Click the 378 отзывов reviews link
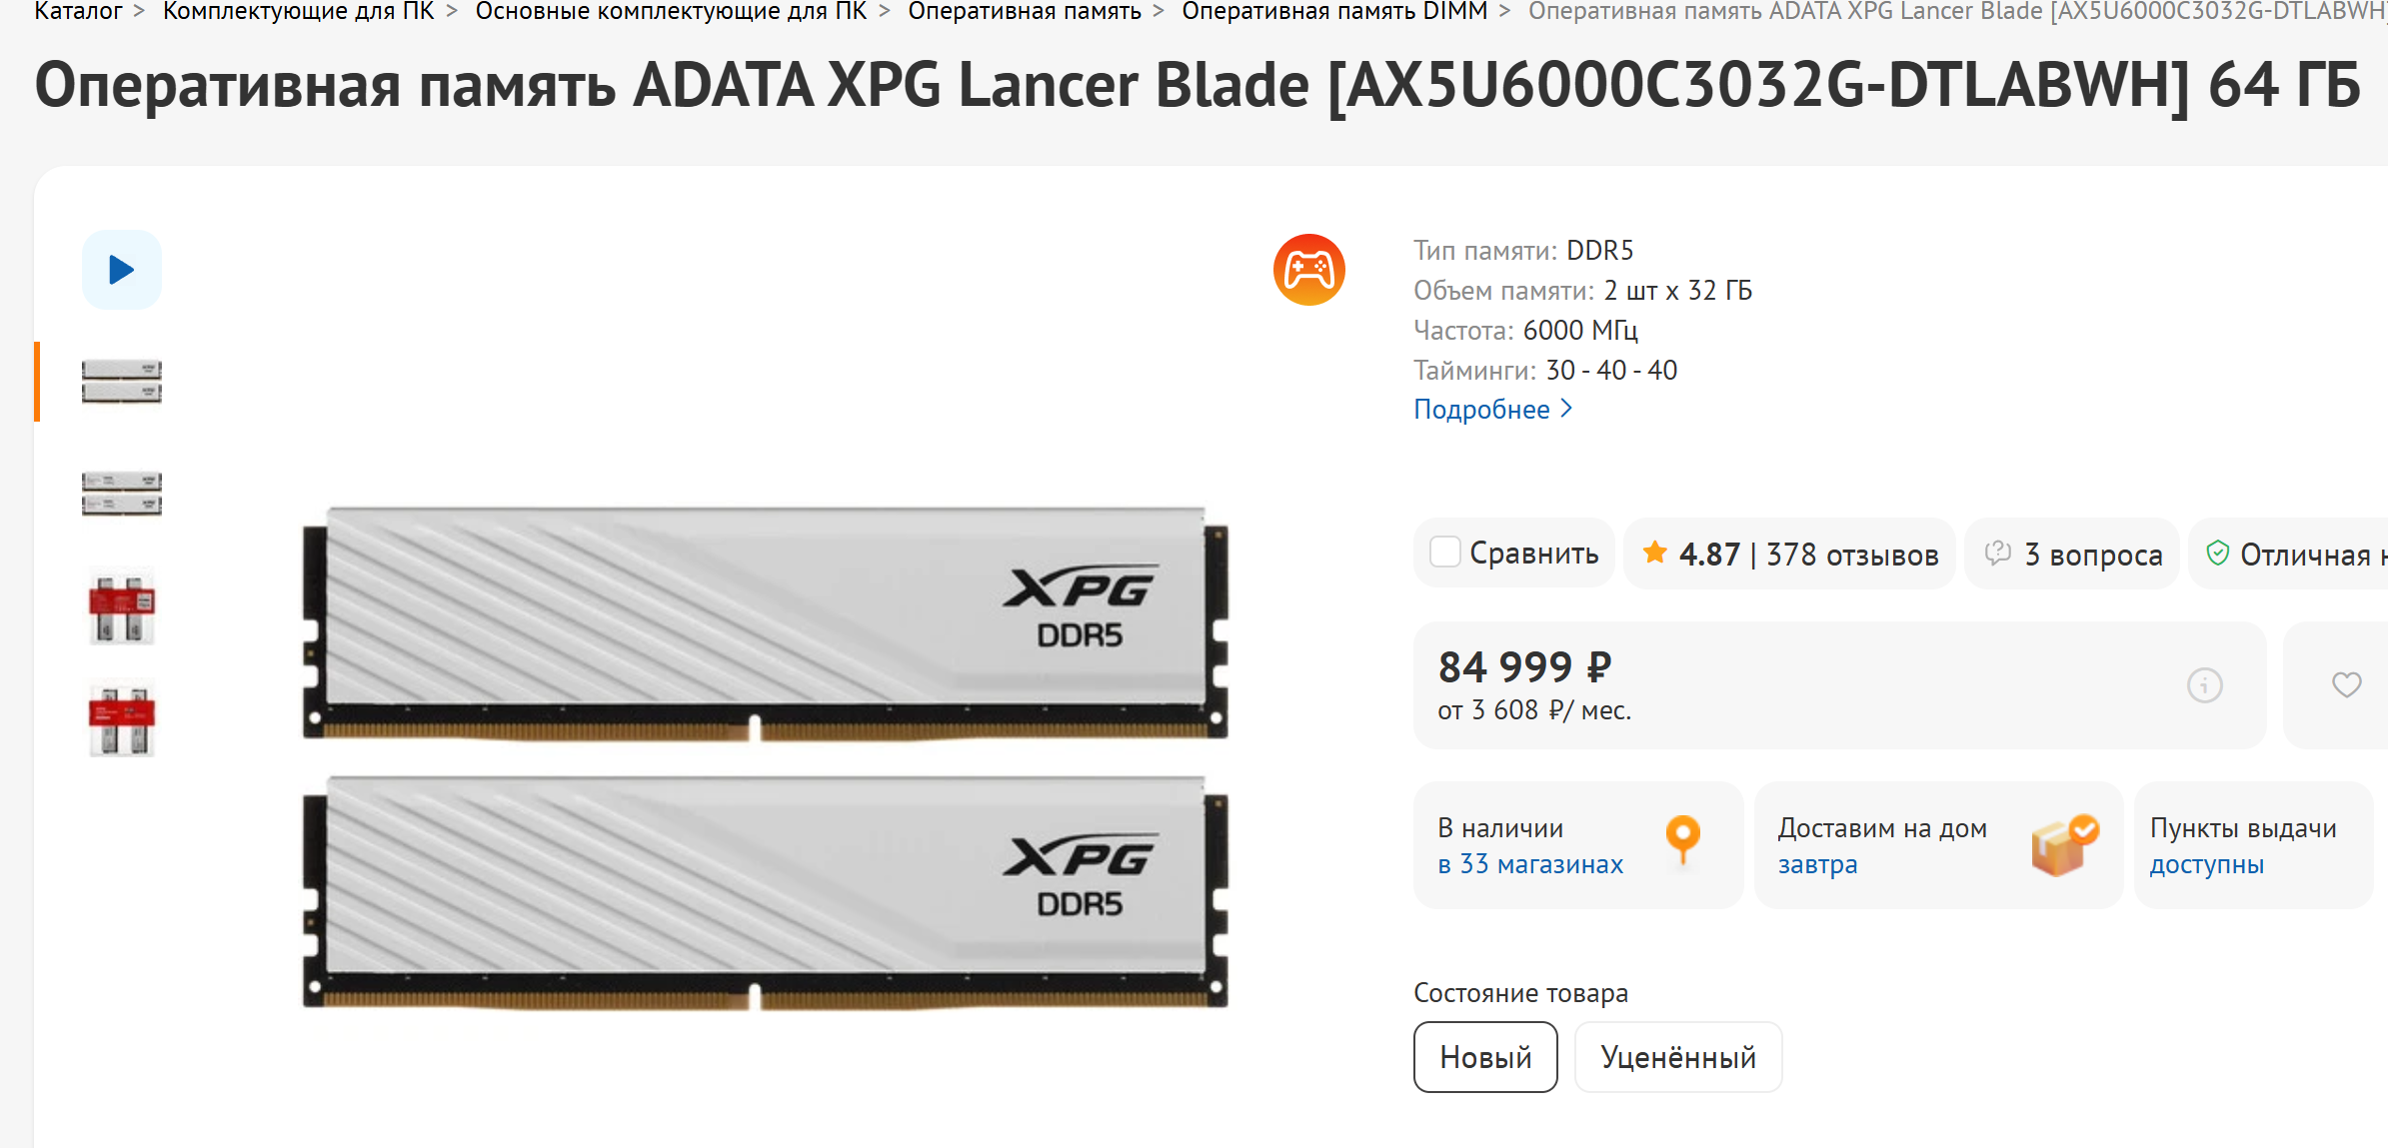This screenshot has width=2388, height=1148. pos(1852,555)
